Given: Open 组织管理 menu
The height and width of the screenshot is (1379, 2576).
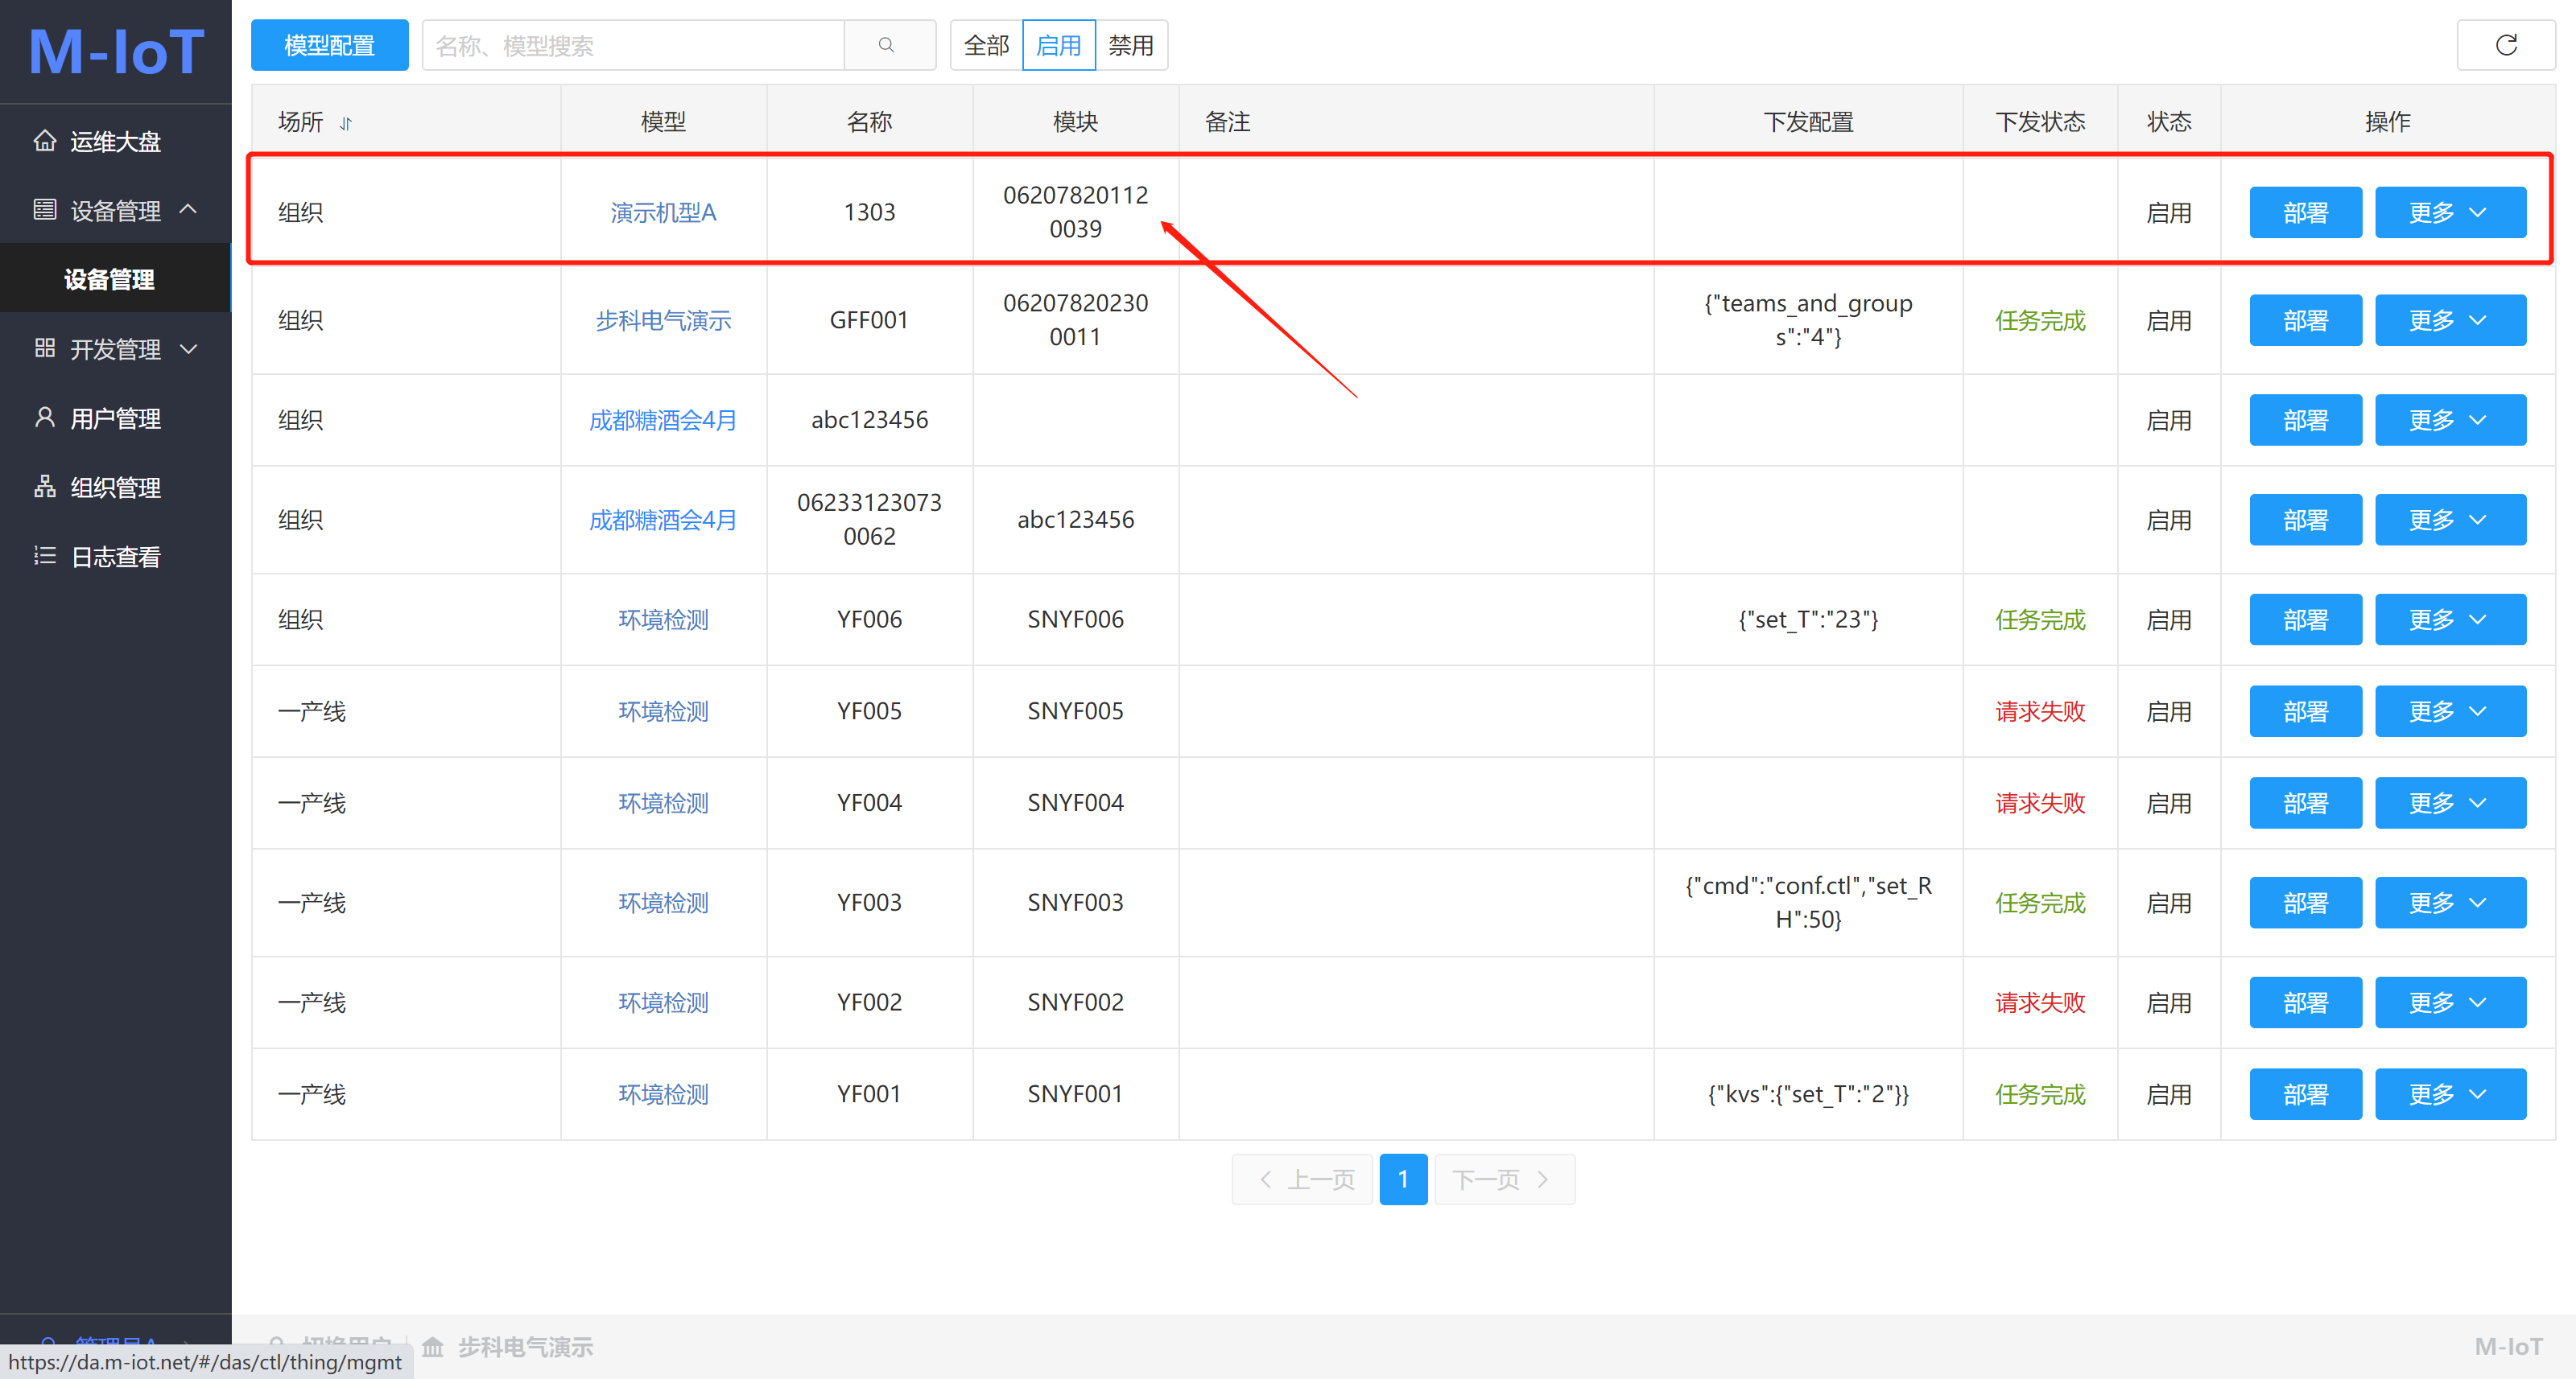Looking at the screenshot, I should (116, 487).
